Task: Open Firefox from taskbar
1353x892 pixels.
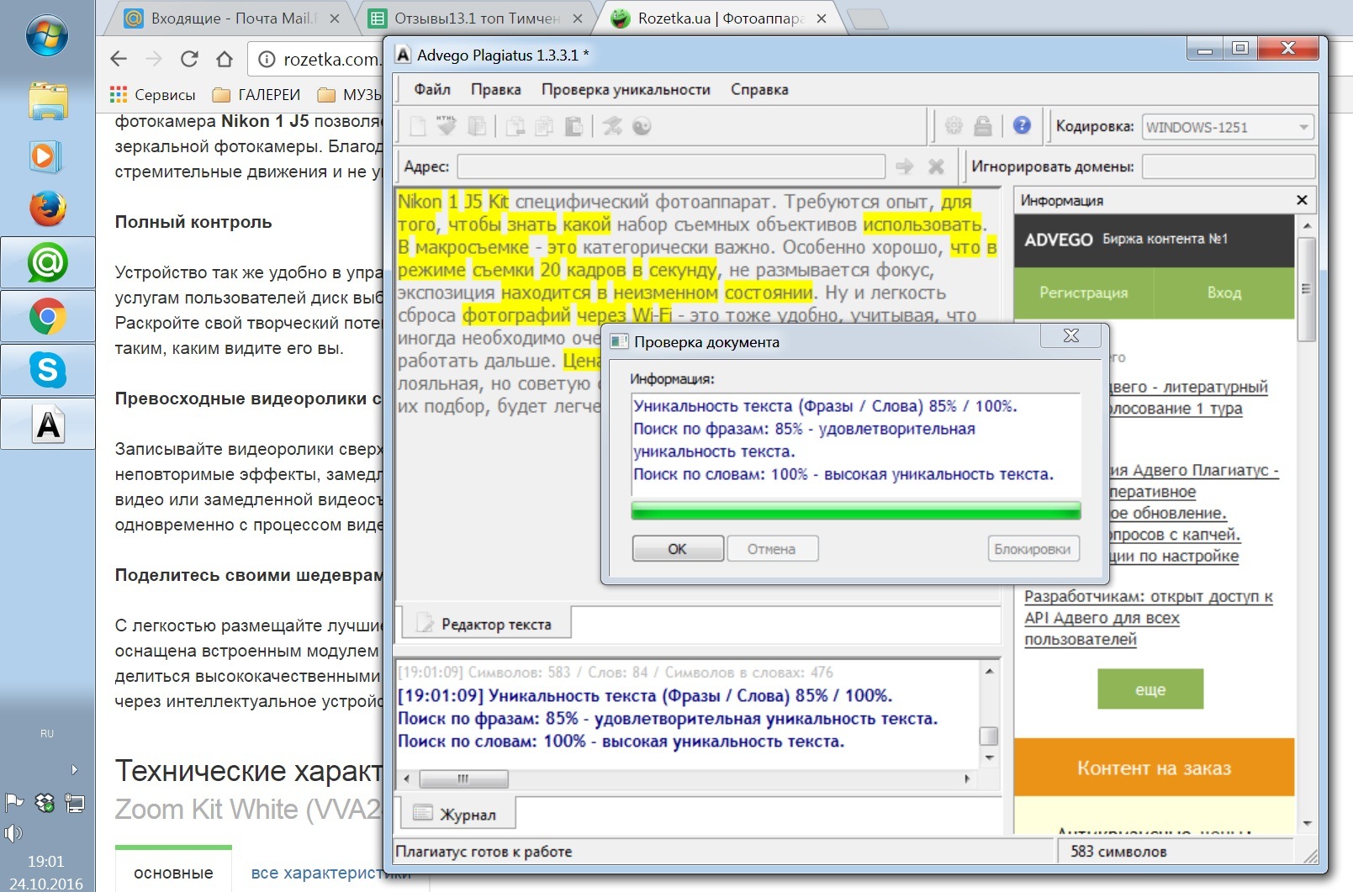Action: pyautogui.click(x=47, y=208)
